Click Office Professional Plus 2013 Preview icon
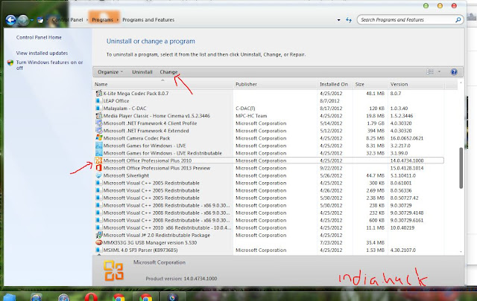Screen dimensions: 477x301 [x=99, y=168]
